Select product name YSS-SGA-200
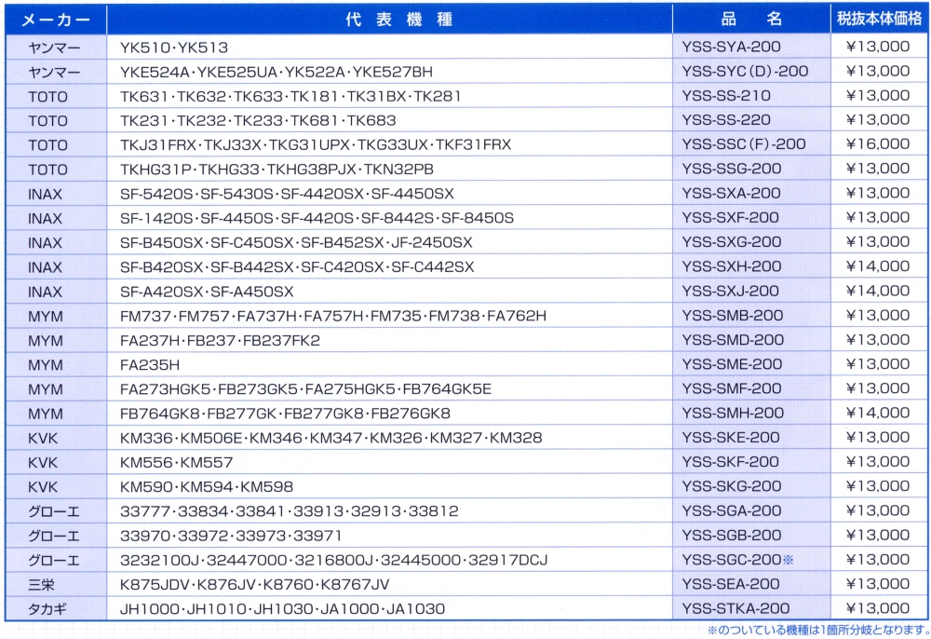Viewport: 931px width, 639px height. tap(732, 510)
